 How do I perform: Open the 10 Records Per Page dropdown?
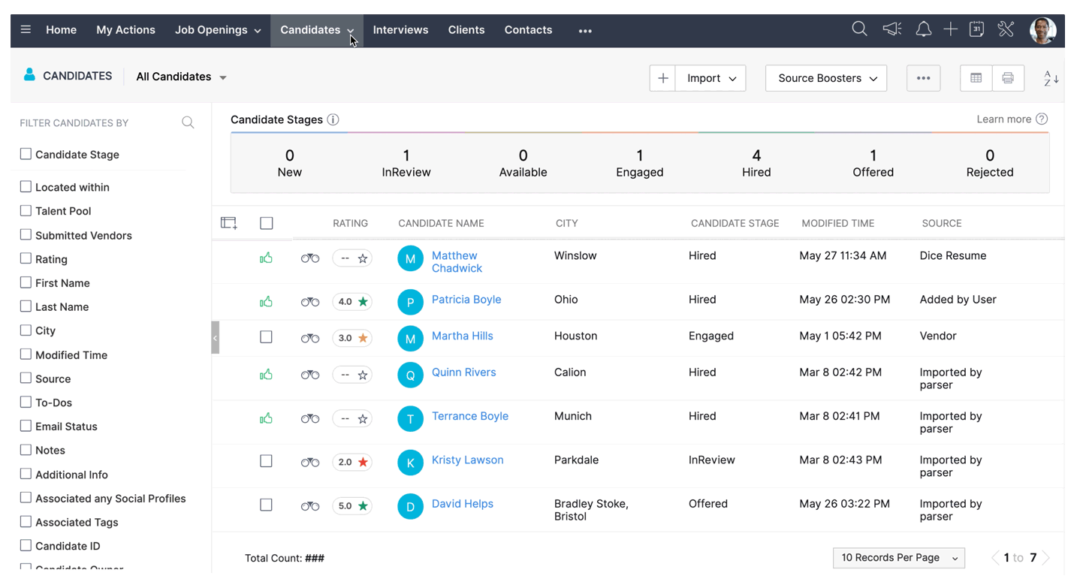898,557
